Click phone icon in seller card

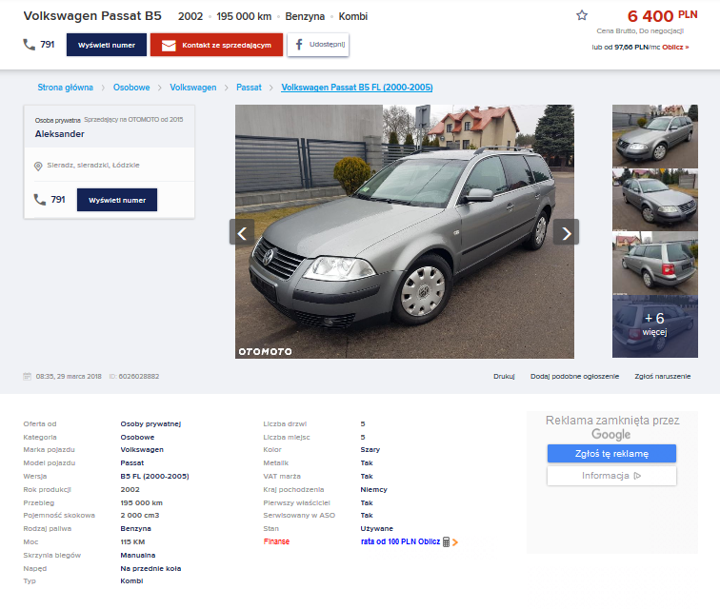click(x=39, y=200)
